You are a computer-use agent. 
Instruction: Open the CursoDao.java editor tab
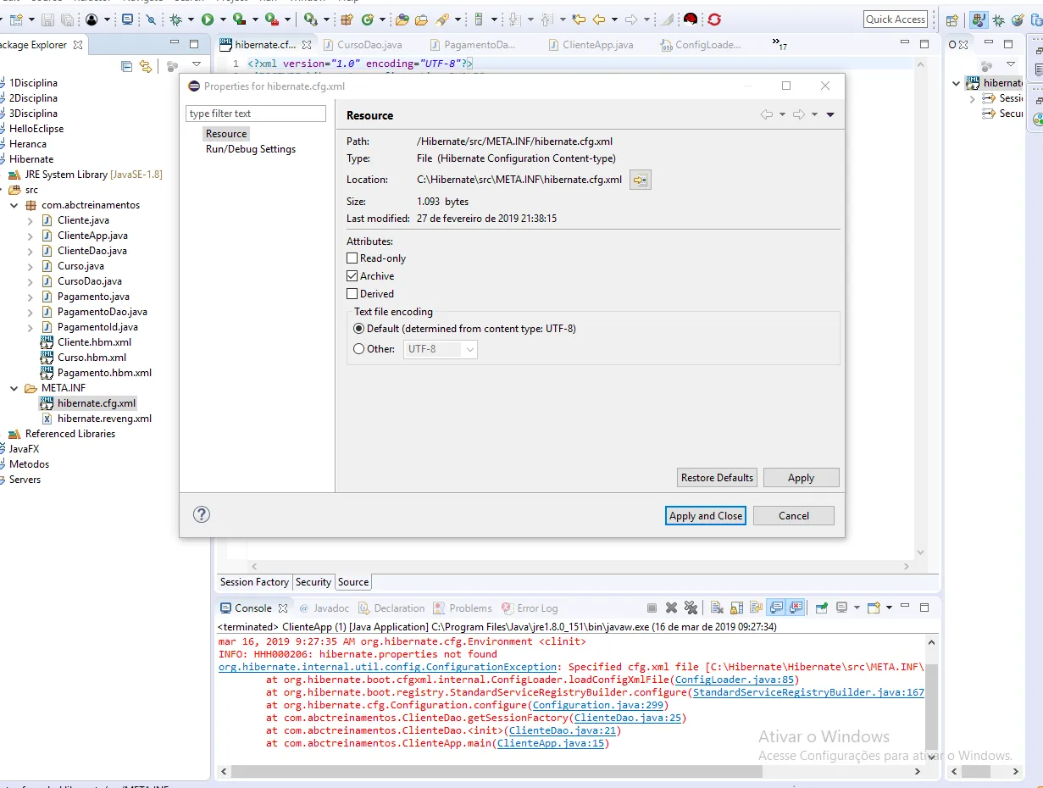(x=369, y=45)
